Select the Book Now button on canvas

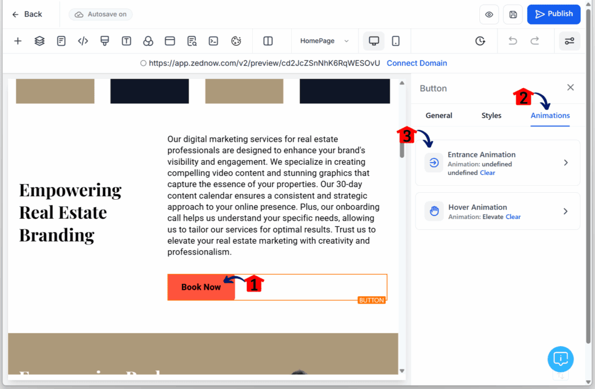[x=201, y=287]
